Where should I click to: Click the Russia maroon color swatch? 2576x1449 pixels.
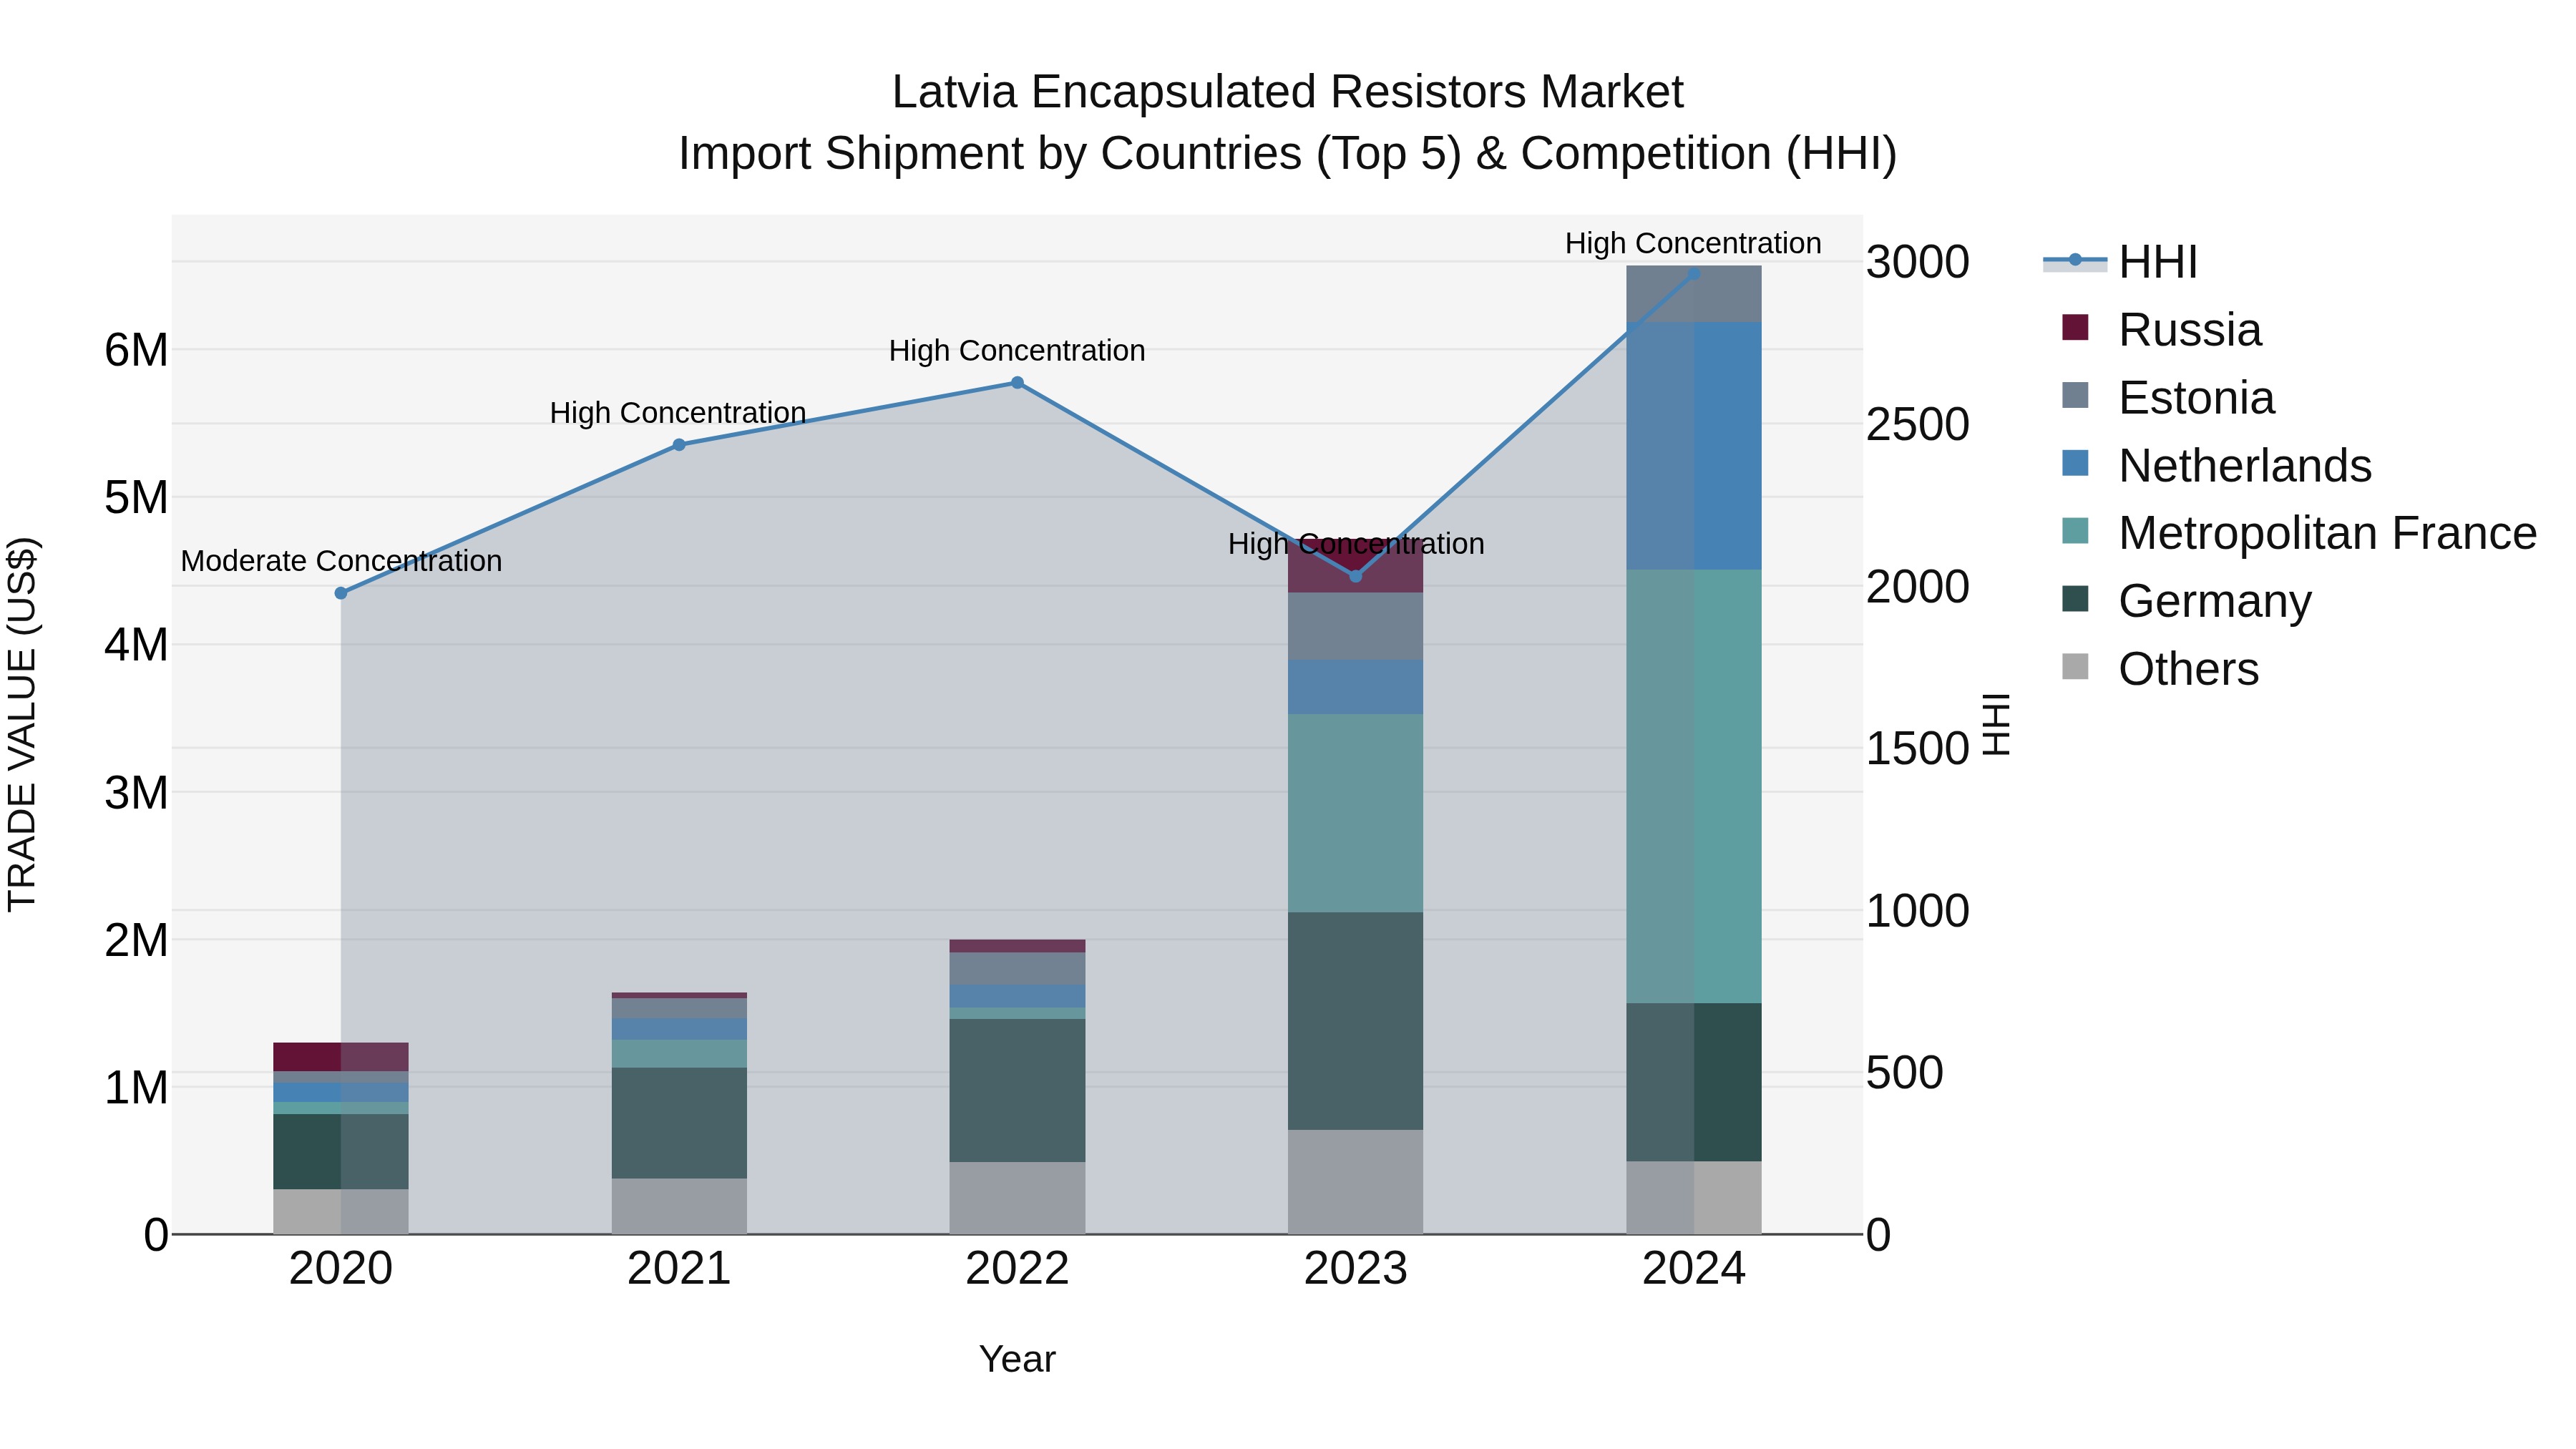point(2075,327)
